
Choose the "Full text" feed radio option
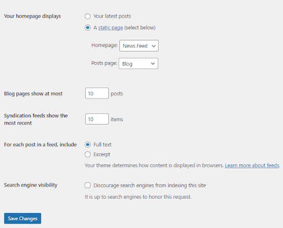click(87, 144)
